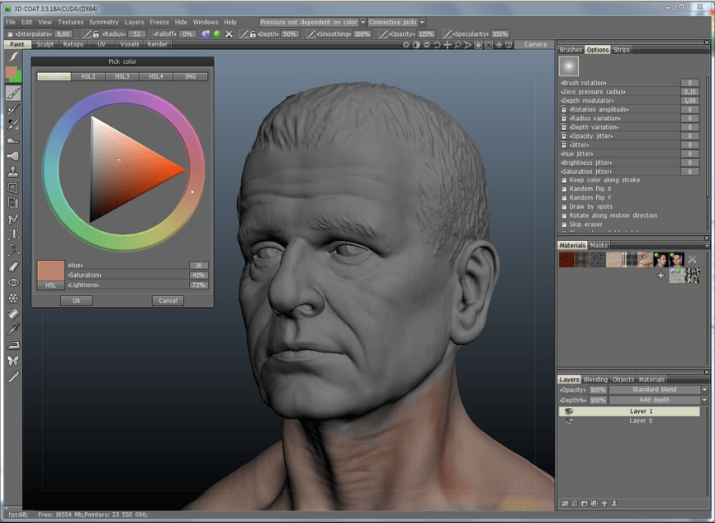Click Ok in Pick color dialog

76,301
